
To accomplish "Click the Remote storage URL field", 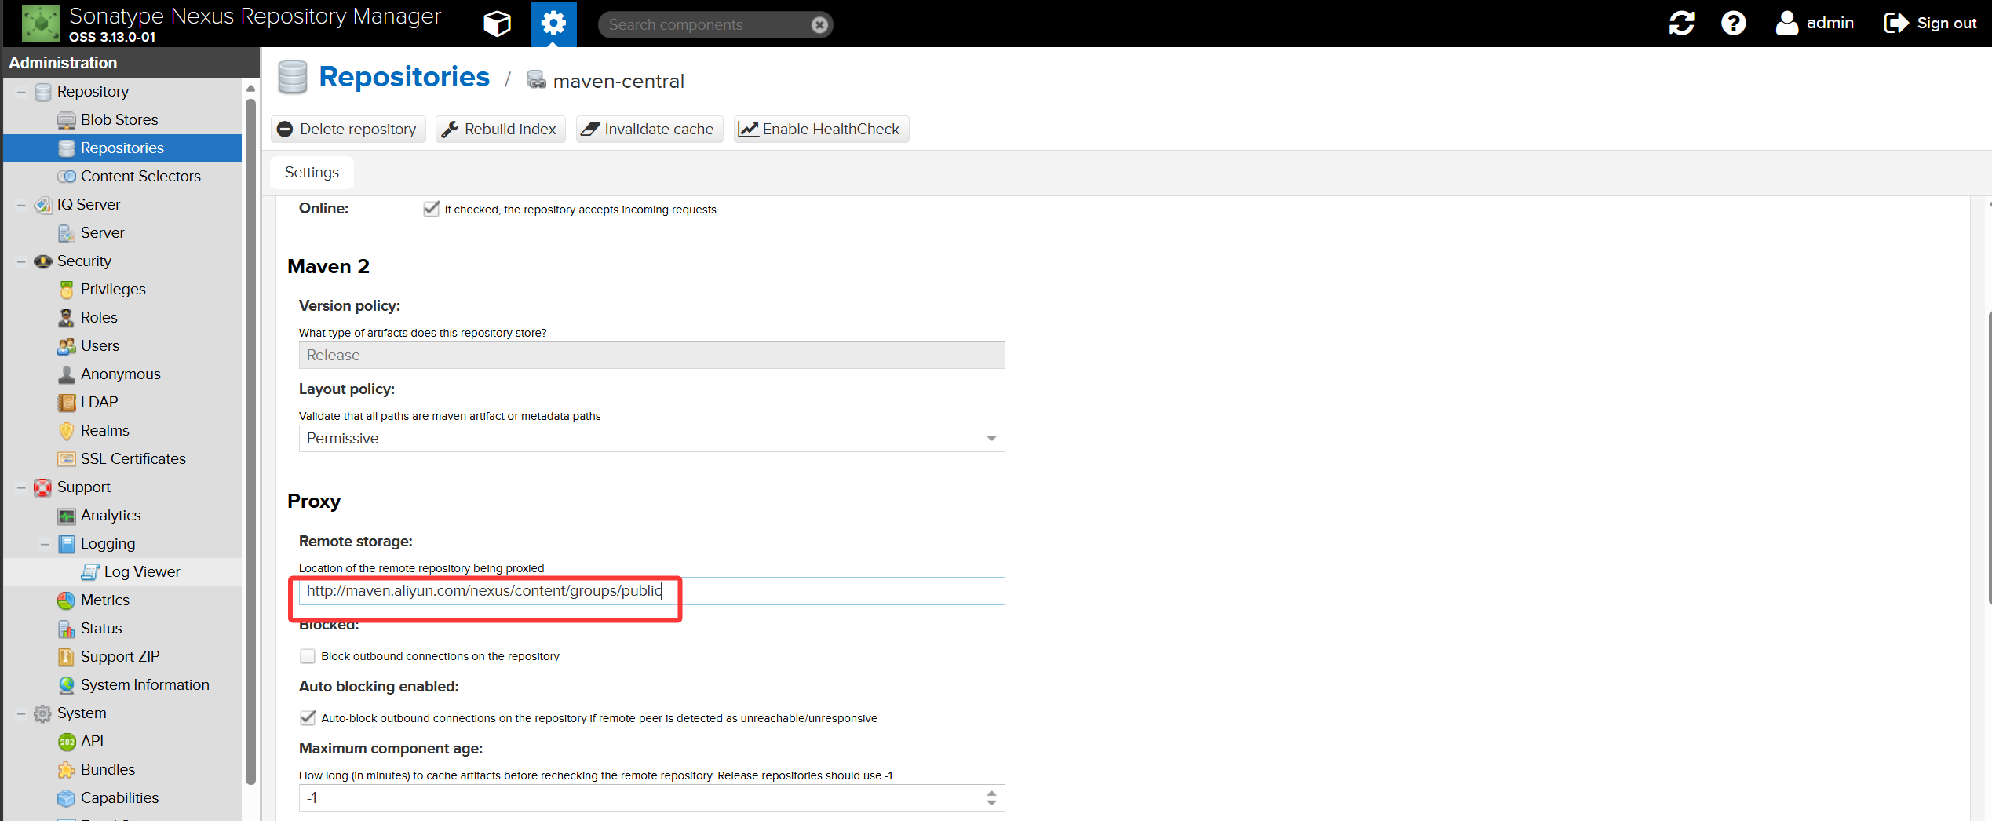I will tap(651, 591).
